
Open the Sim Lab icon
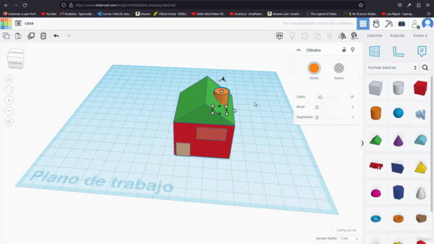click(x=376, y=24)
